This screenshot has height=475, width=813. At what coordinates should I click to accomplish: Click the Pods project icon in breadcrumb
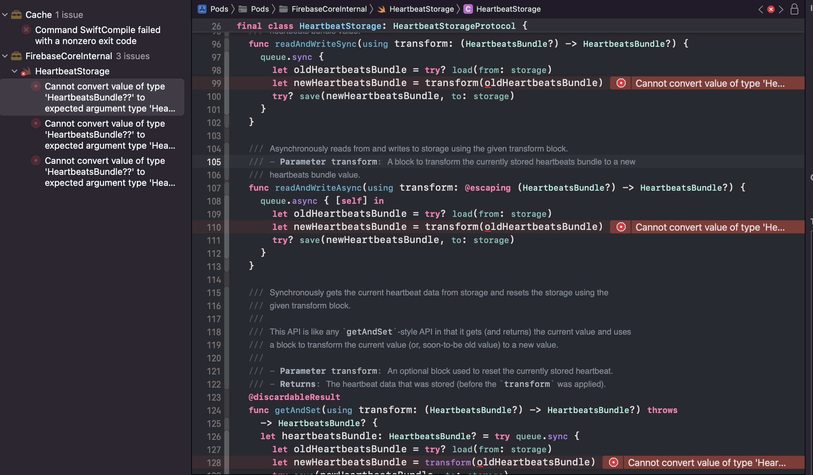[x=202, y=9]
